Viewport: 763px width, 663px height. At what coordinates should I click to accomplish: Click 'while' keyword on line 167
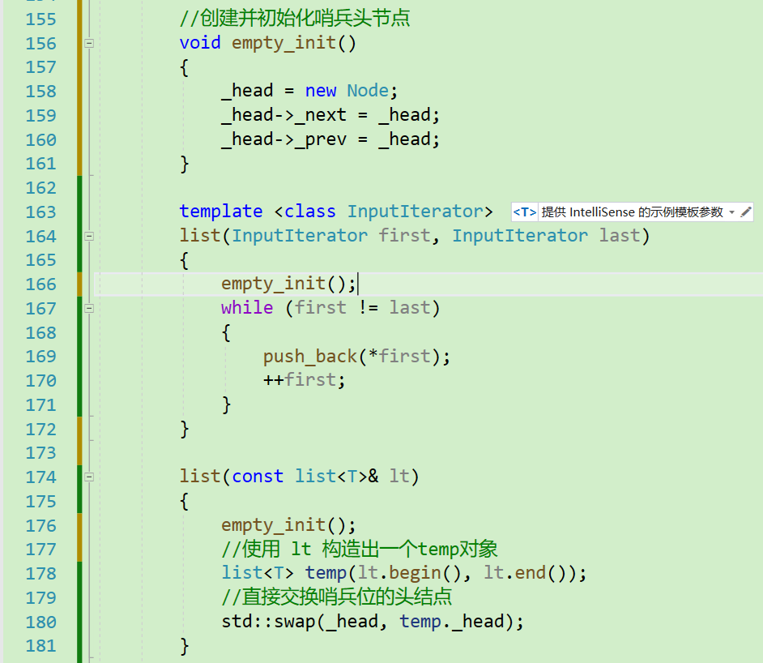(x=247, y=308)
